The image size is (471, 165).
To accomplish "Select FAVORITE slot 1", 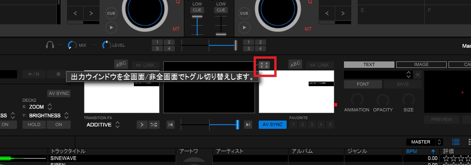I will (x=294, y=125).
